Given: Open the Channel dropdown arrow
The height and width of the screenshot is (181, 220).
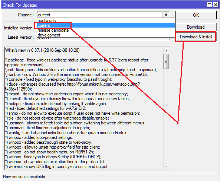Looking at the screenshot, I should coord(166,15).
